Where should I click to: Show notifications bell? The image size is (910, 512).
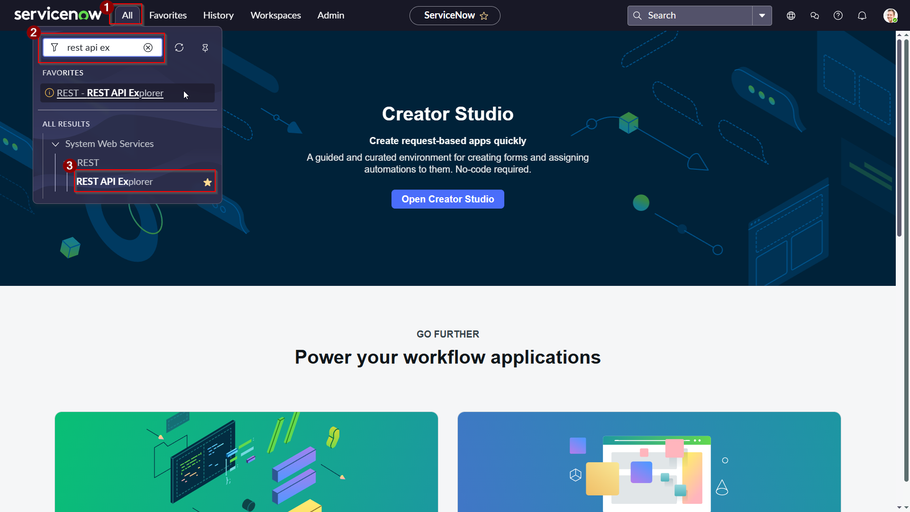(x=862, y=16)
